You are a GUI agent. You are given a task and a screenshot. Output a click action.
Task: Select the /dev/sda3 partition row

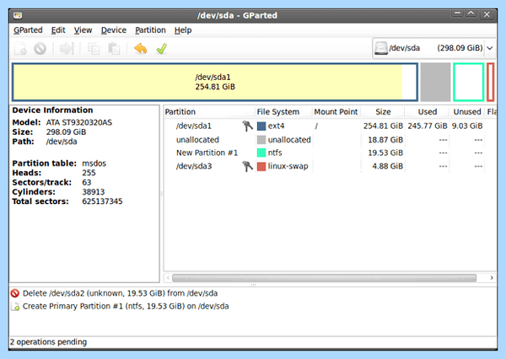(330, 166)
